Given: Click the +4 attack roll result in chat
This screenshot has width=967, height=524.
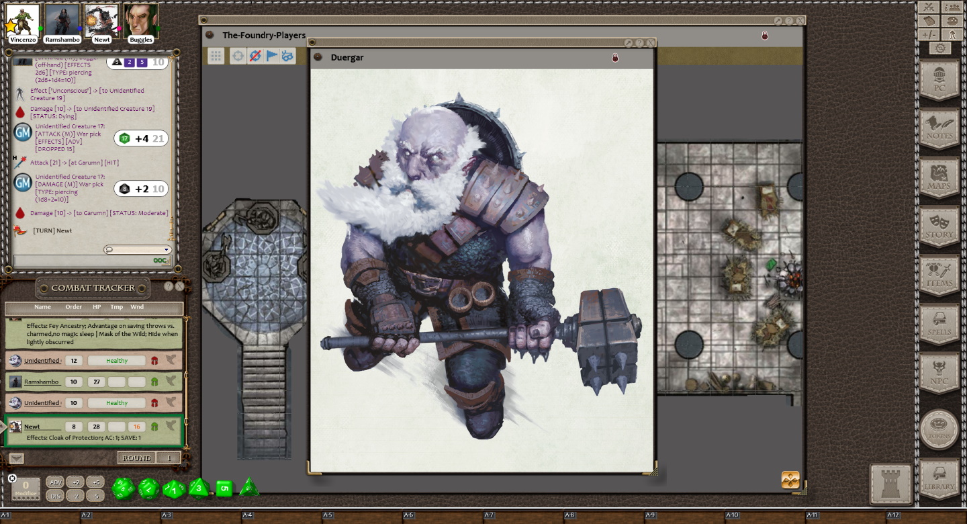Looking at the screenshot, I should (141, 138).
